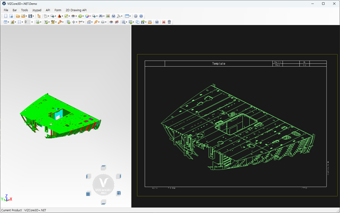Open the gear settings icon

(x=136, y=16)
